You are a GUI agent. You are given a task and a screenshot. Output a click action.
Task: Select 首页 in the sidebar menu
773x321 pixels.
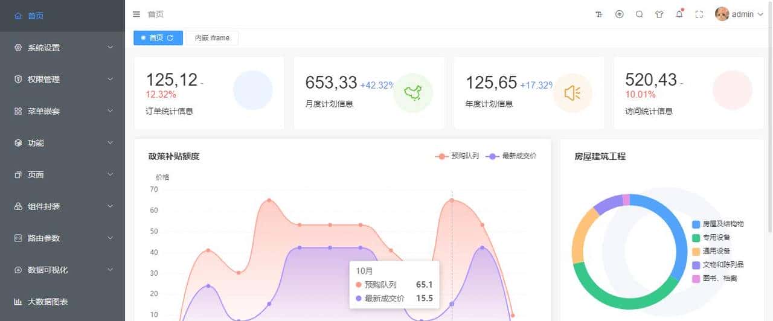point(62,16)
